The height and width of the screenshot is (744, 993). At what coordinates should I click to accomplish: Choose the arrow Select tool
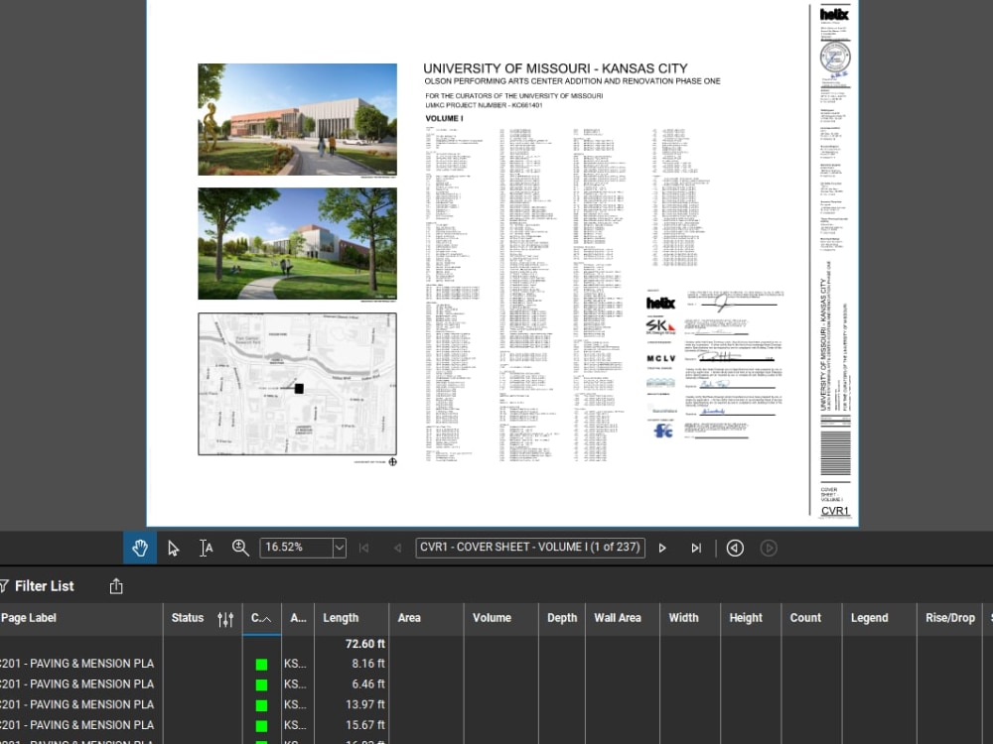(174, 548)
